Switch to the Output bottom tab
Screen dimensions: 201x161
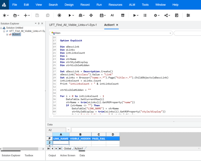click(52, 156)
